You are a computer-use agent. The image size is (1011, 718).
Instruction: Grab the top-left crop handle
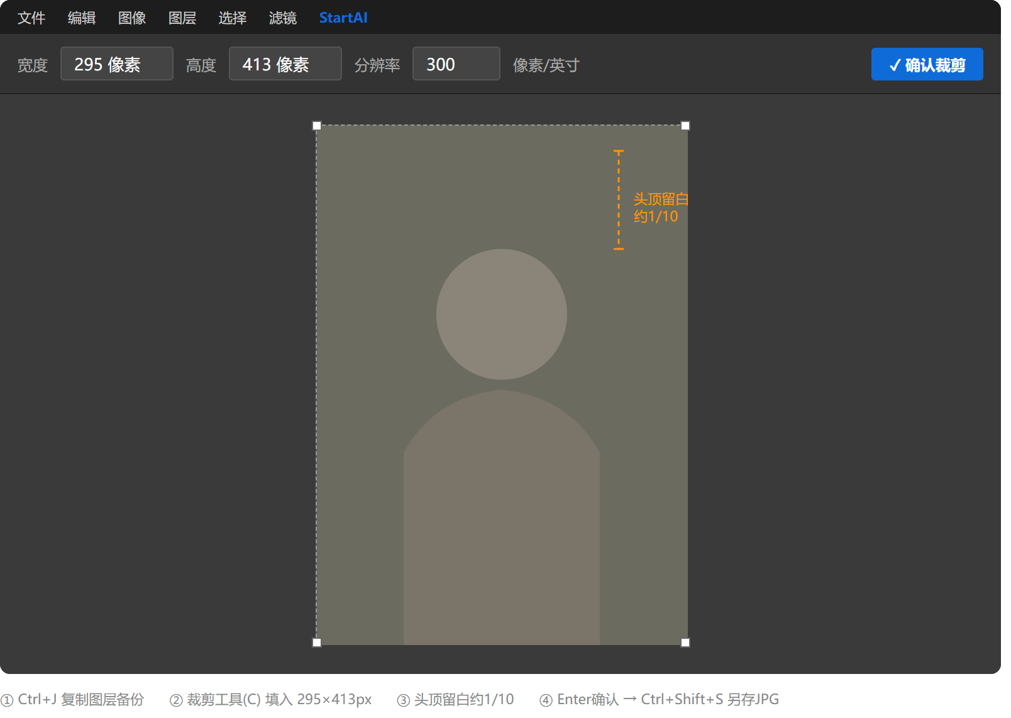[x=317, y=126]
